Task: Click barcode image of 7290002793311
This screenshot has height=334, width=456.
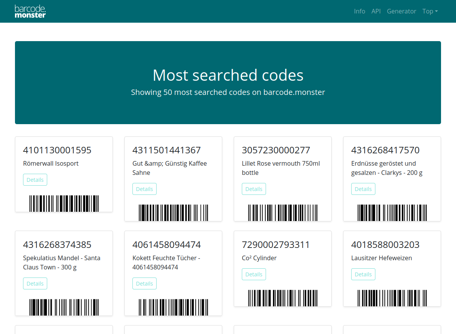Action: (x=283, y=298)
